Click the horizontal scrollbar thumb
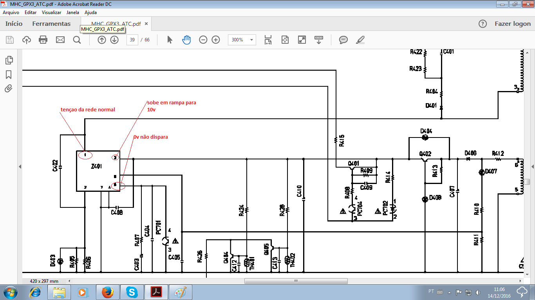 [x=296, y=281]
